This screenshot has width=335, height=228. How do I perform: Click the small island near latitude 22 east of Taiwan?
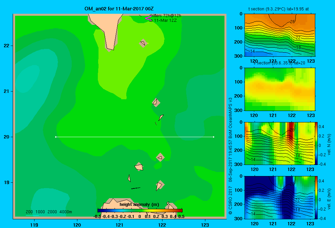coord(143,43)
